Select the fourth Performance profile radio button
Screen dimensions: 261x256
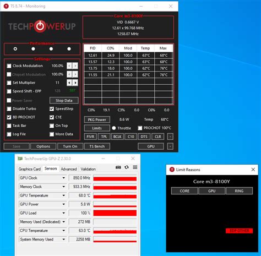69,49
